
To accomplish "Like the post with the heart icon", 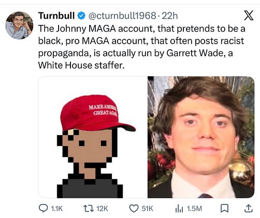I will coord(134,209).
